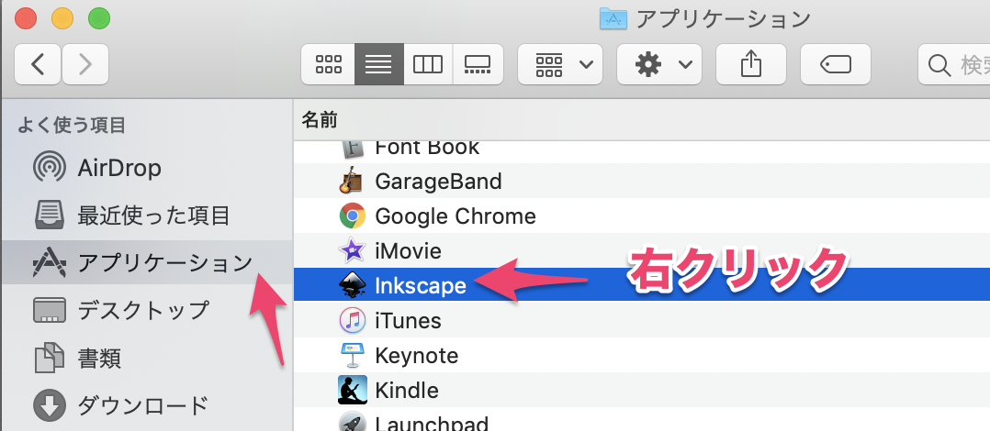
Task: Click the GarageBand guitar icon
Action: point(353,182)
